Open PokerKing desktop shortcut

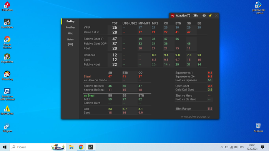pos(7,75)
